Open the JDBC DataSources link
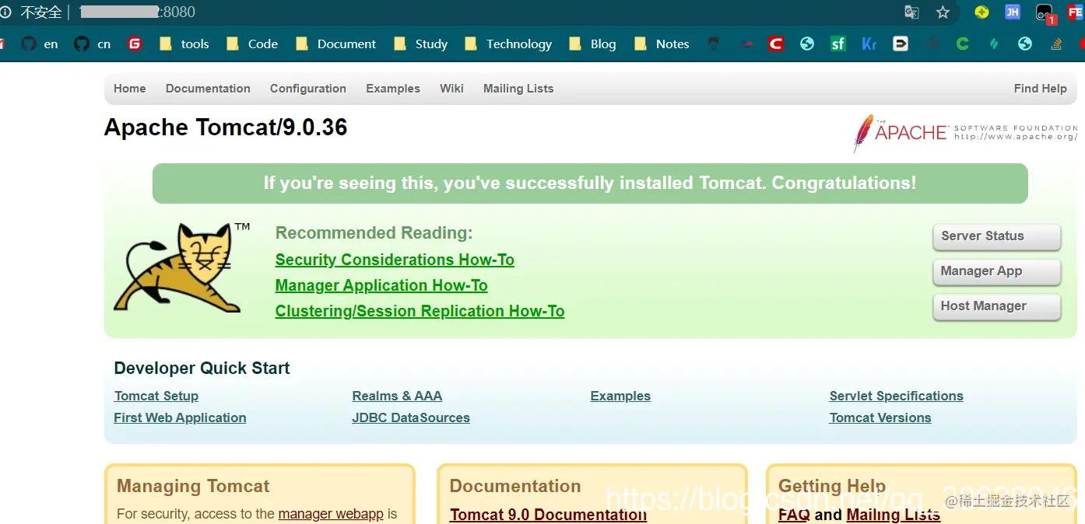The image size is (1085, 524). [x=411, y=417]
